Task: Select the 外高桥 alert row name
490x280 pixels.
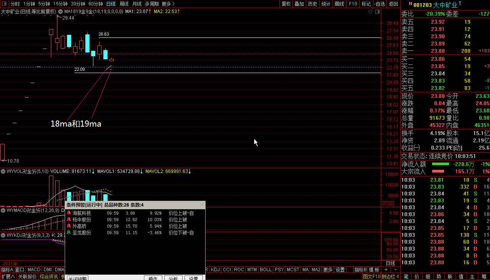Action: (x=79, y=226)
